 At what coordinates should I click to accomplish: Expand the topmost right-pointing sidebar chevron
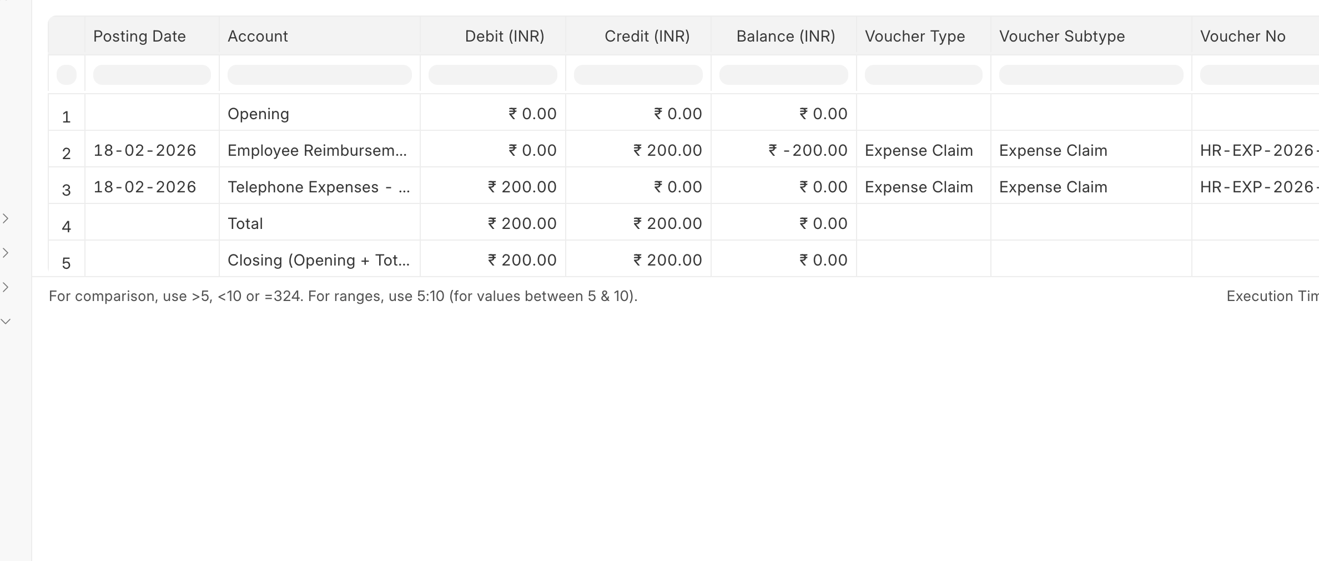6,218
